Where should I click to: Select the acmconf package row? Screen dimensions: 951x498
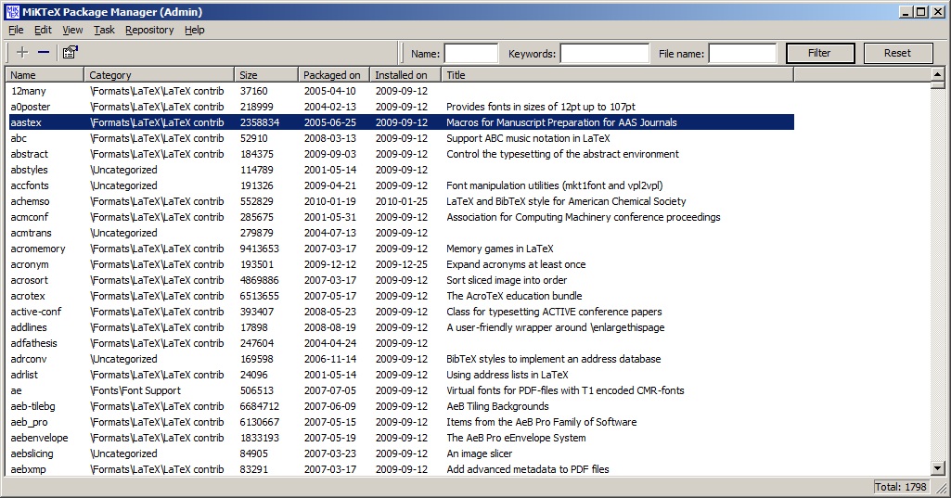[402, 217]
